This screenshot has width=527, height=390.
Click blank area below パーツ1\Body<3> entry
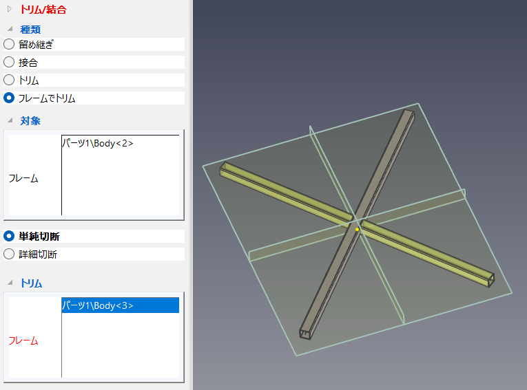point(120,345)
